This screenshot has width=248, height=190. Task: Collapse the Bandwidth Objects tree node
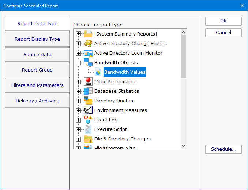click(x=78, y=63)
